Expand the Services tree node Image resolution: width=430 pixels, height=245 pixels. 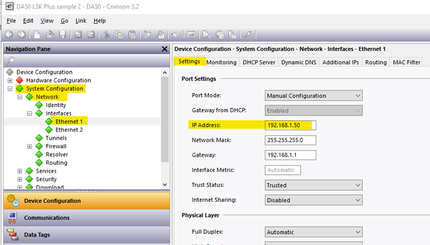coord(20,171)
